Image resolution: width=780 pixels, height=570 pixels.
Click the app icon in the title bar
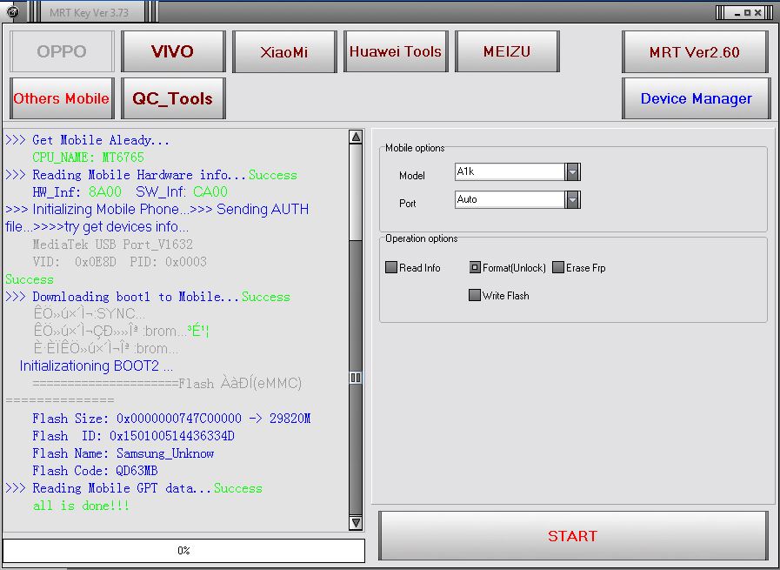[x=12, y=12]
